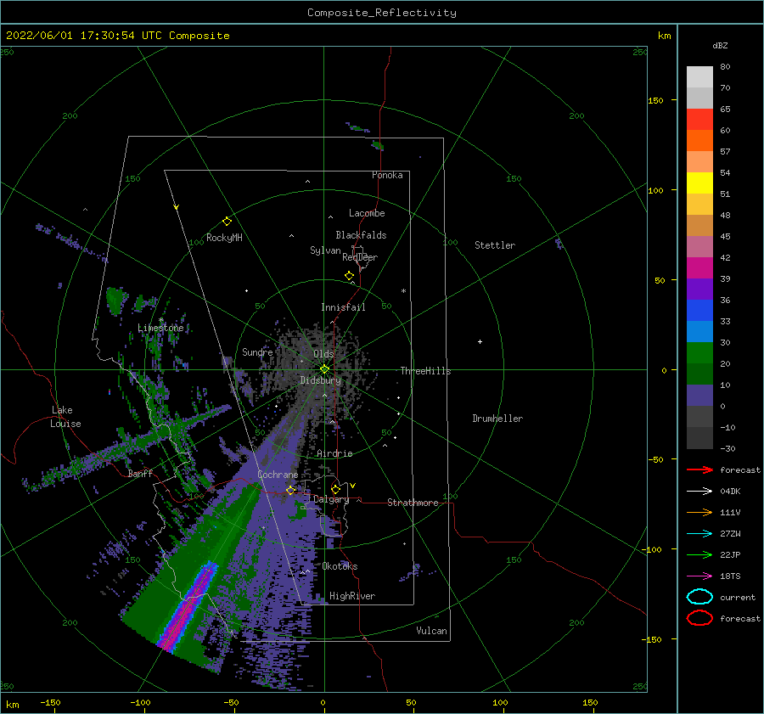Click the Okotoks city label
Screen dimensions: 764x714
340,566
